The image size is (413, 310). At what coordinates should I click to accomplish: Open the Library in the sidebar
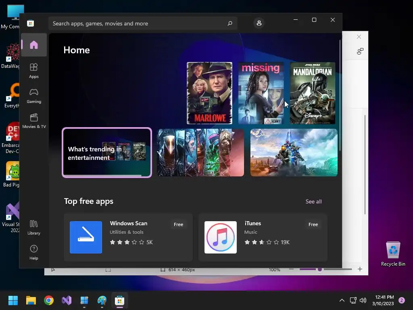(x=34, y=227)
